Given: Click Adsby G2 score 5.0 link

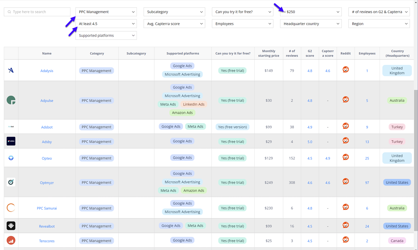Looking at the screenshot, I should [310, 142].
